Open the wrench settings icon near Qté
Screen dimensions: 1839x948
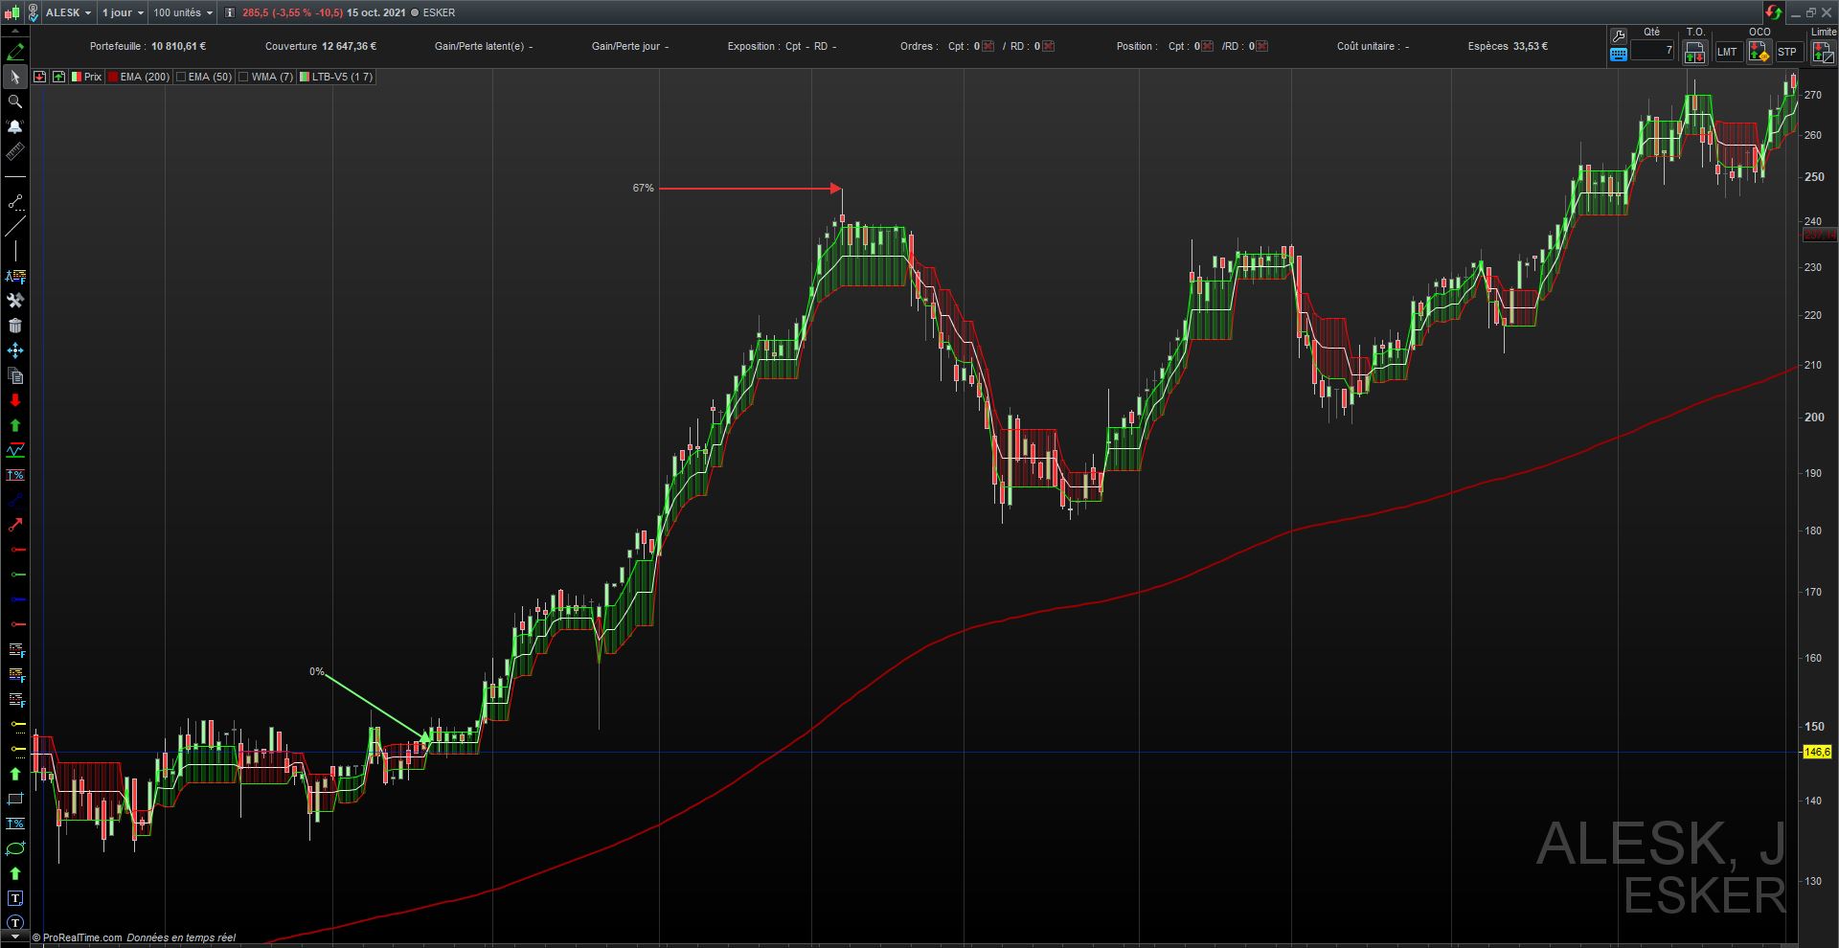click(x=1619, y=36)
